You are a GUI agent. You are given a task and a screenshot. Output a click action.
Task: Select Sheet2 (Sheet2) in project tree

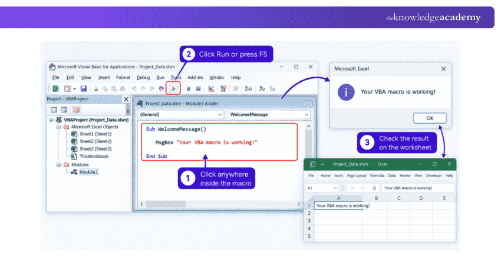point(95,141)
